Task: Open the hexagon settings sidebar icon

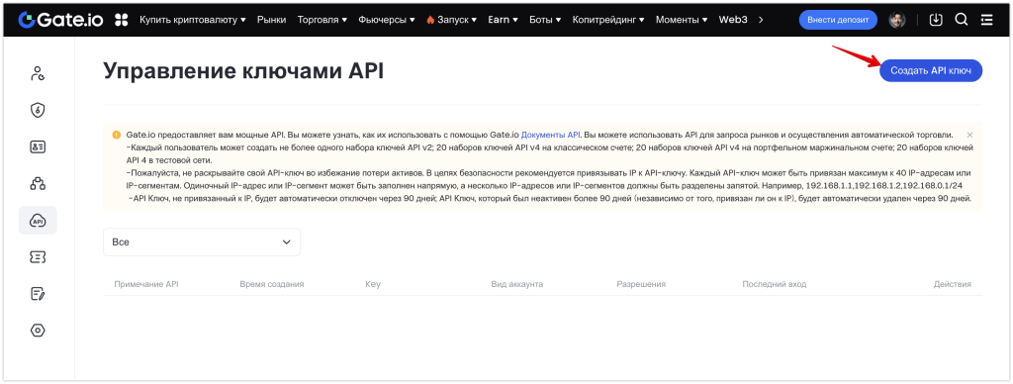Action: [x=38, y=331]
